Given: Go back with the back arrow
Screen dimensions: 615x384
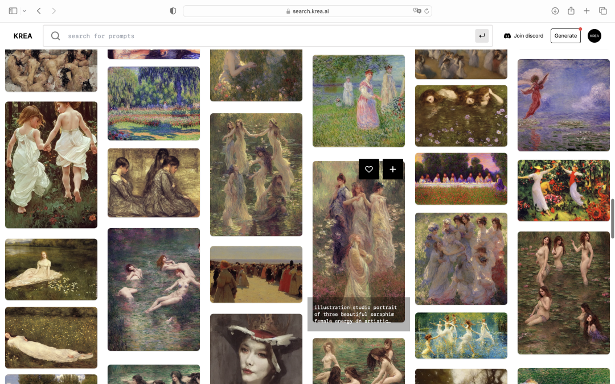Looking at the screenshot, I should click(x=39, y=11).
